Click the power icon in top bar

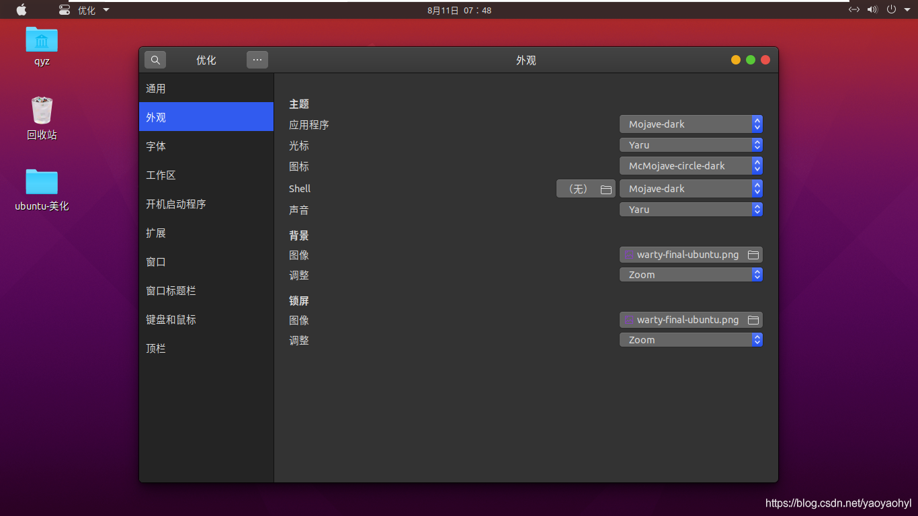(891, 9)
